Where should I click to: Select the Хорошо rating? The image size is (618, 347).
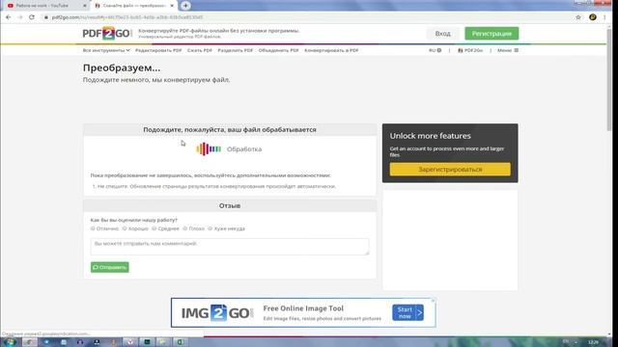click(125, 228)
